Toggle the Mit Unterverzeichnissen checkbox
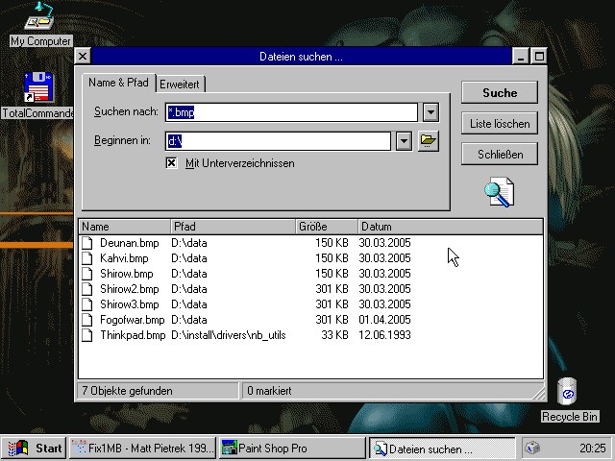 click(171, 163)
